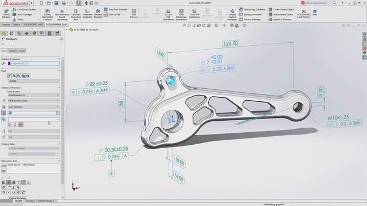Switch to the Sketch tab

(17, 24)
